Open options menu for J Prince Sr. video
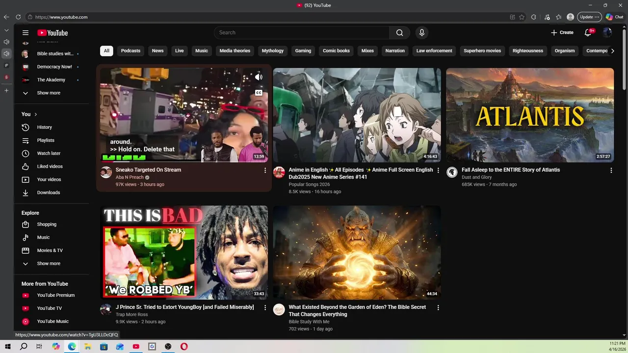The height and width of the screenshot is (353, 628). coord(265,307)
